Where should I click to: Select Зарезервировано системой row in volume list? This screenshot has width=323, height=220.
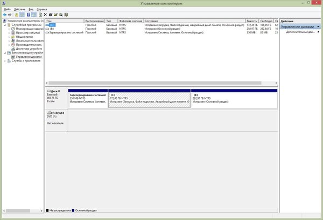(161, 32)
